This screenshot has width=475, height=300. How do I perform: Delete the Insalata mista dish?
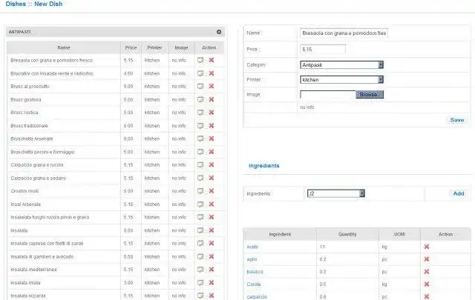[x=212, y=282]
